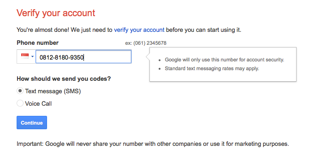Viewport: 315px width, 168px height.
Task: Focus the phone number input field
Action: click(83, 57)
